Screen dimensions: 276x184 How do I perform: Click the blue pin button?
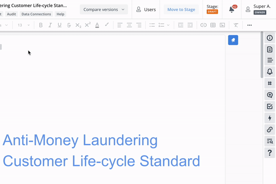(x=233, y=40)
